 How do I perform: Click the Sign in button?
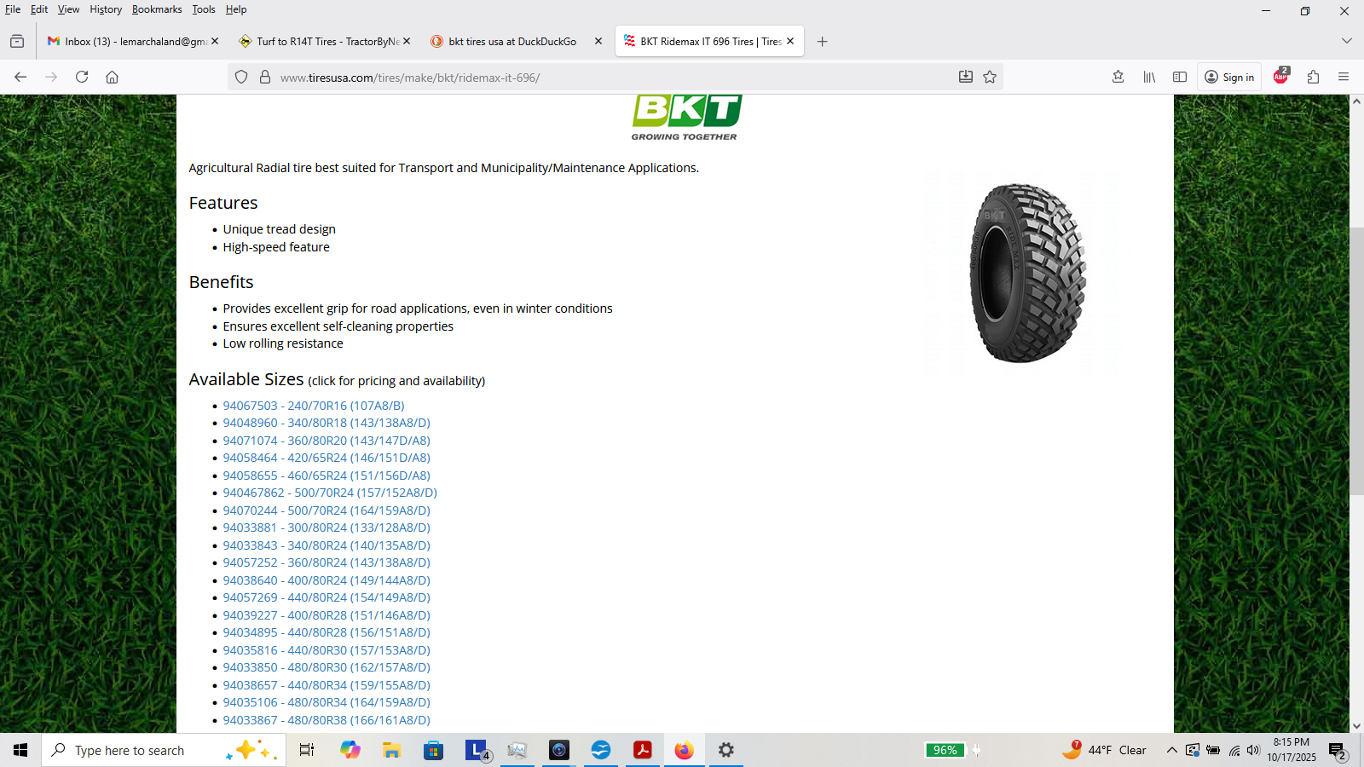pyautogui.click(x=1229, y=77)
